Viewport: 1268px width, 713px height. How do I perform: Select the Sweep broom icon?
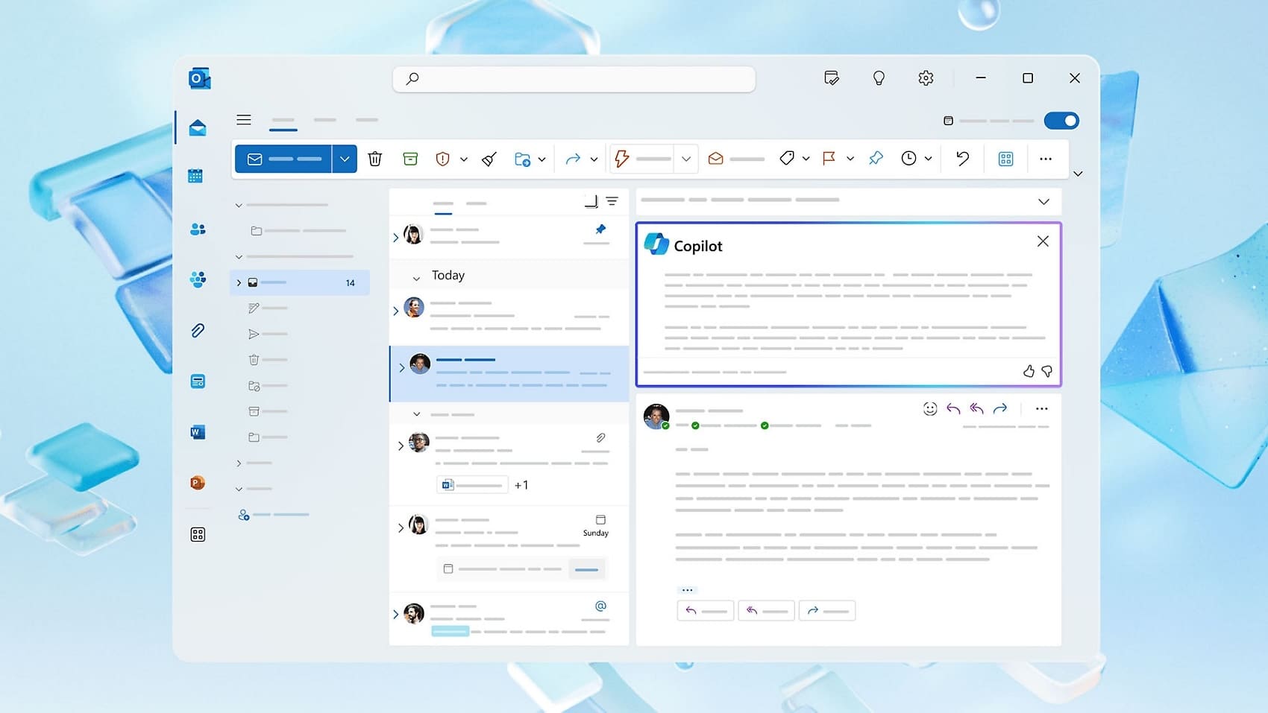pos(489,159)
